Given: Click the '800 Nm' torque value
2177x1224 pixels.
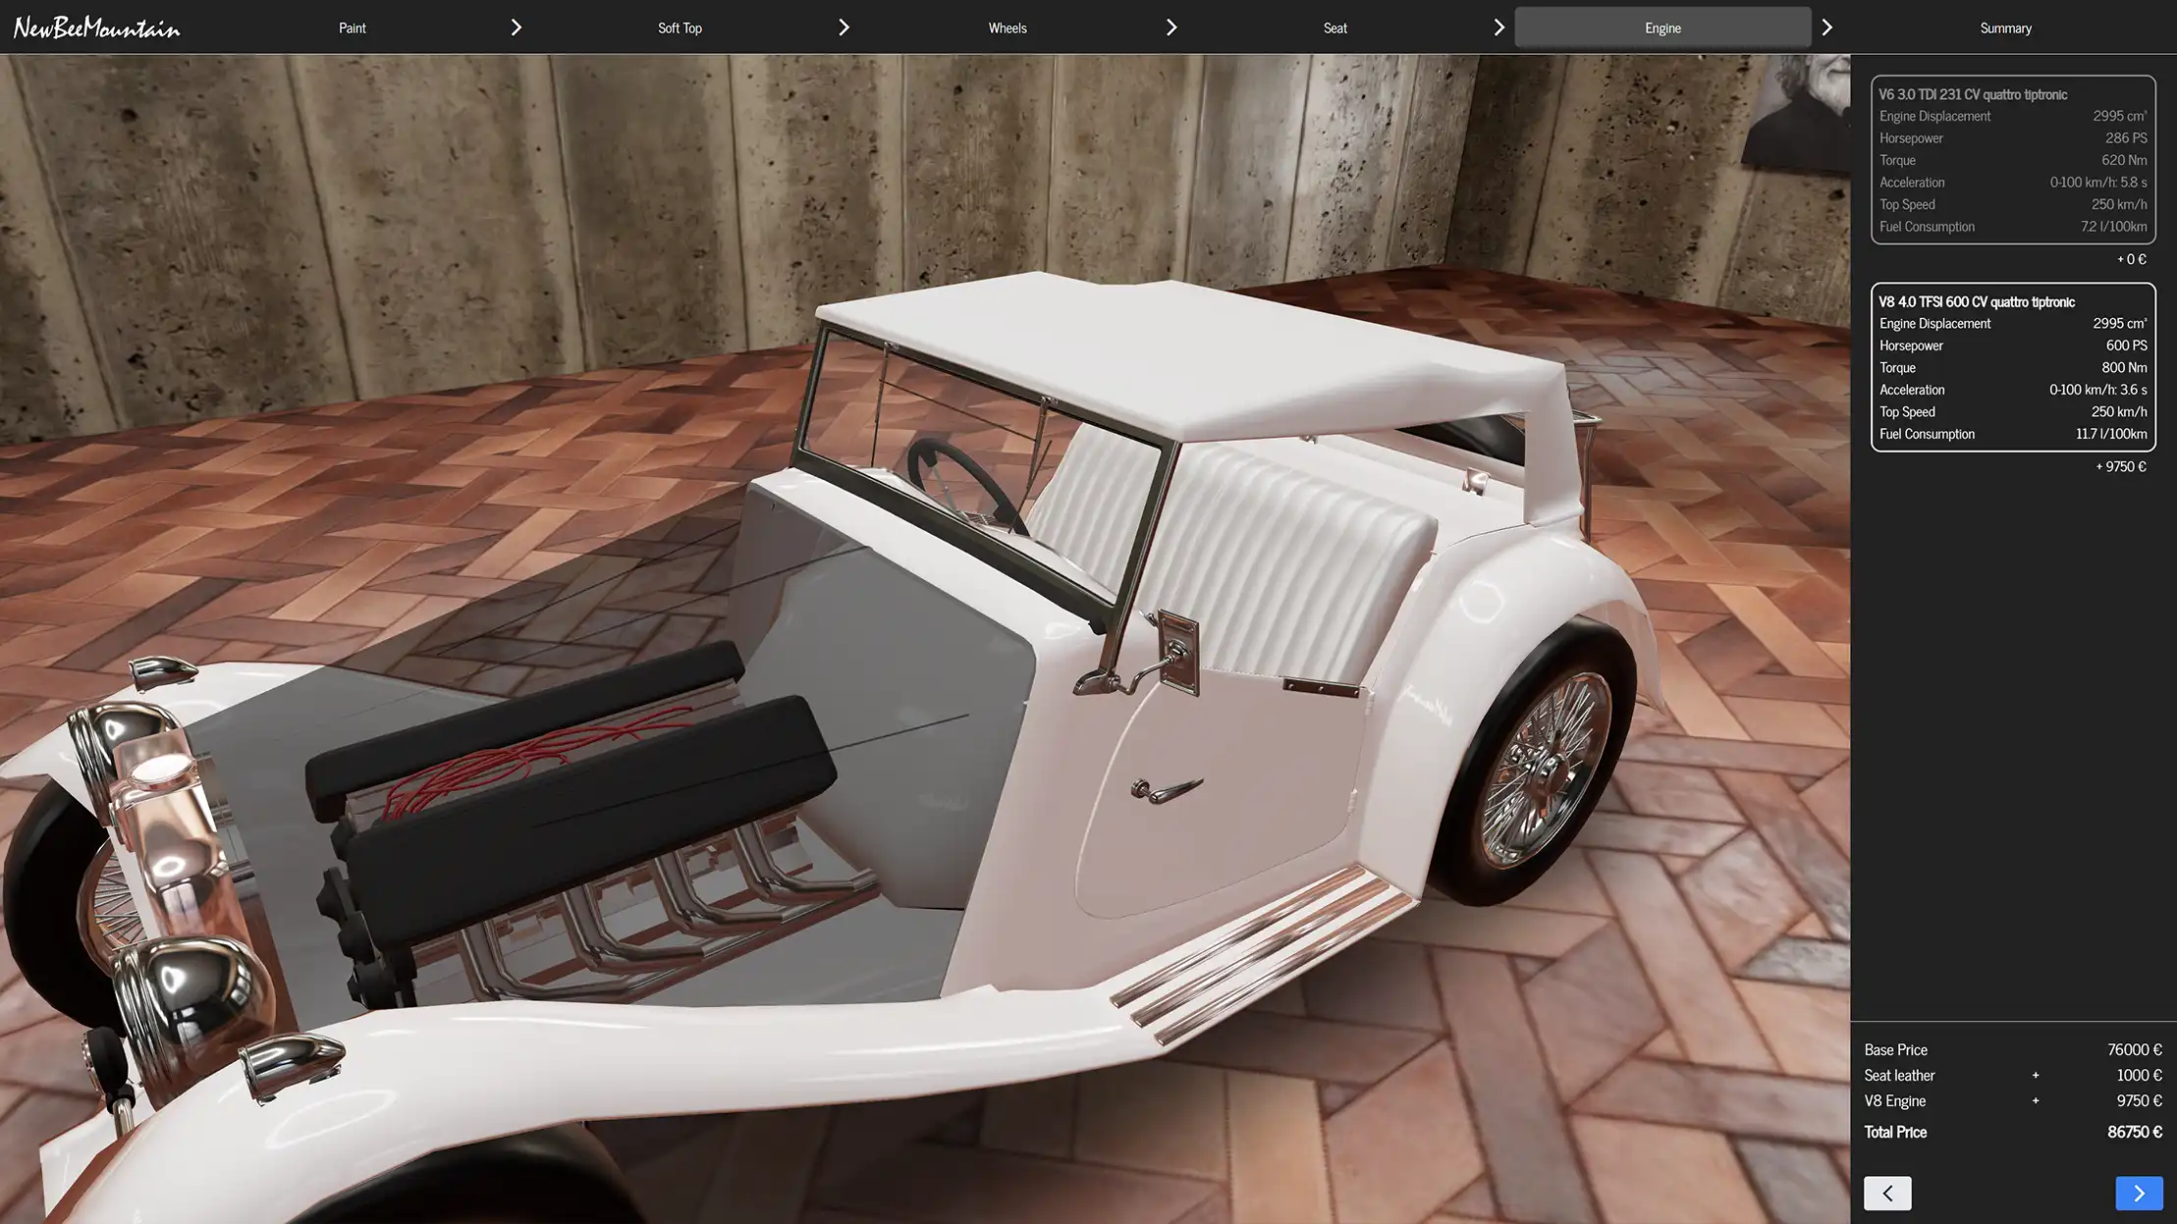Looking at the screenshot, I should coord(2124,367).
